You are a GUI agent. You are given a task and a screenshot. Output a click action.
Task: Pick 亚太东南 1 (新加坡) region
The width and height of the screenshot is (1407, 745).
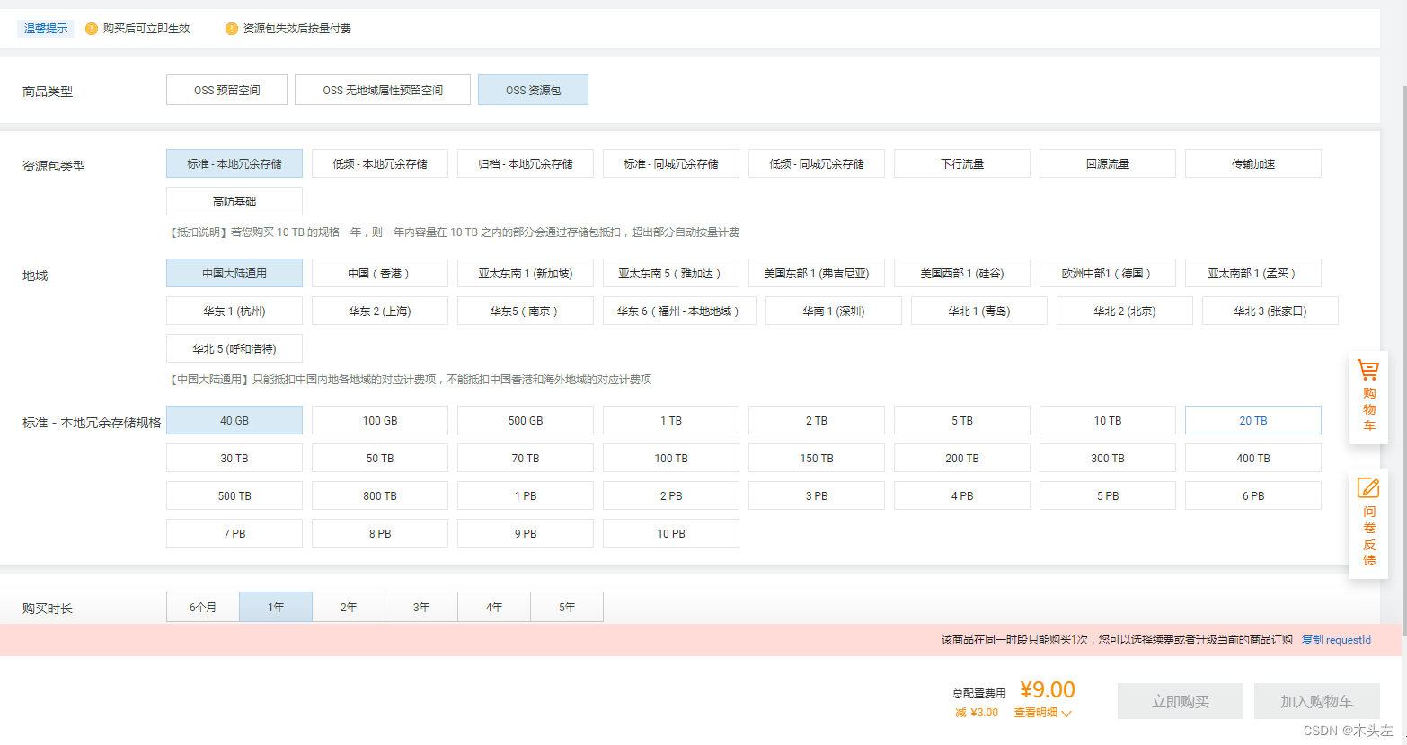click(x=526, y=273)
